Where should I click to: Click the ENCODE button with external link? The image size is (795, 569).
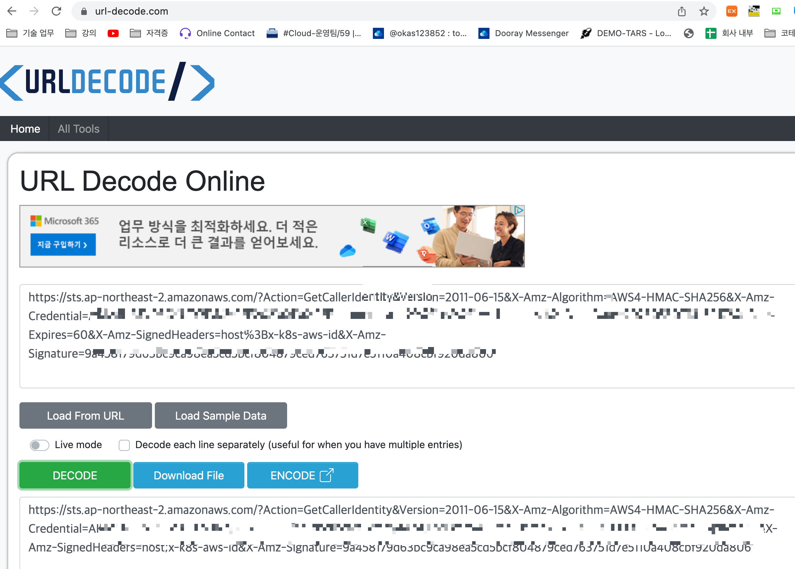pos(302,475)
